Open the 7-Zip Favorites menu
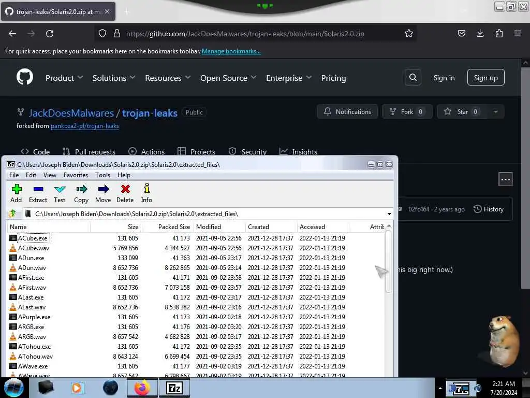530x398 pixels. tap(76, 175)
